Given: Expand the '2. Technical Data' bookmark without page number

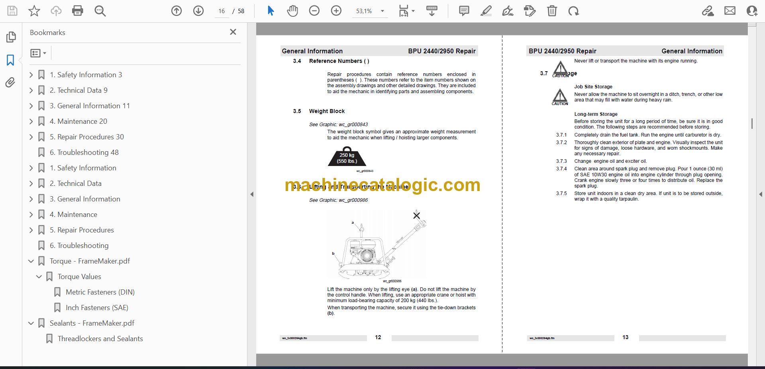Looking at the screenshot, I should pos(31,184).
